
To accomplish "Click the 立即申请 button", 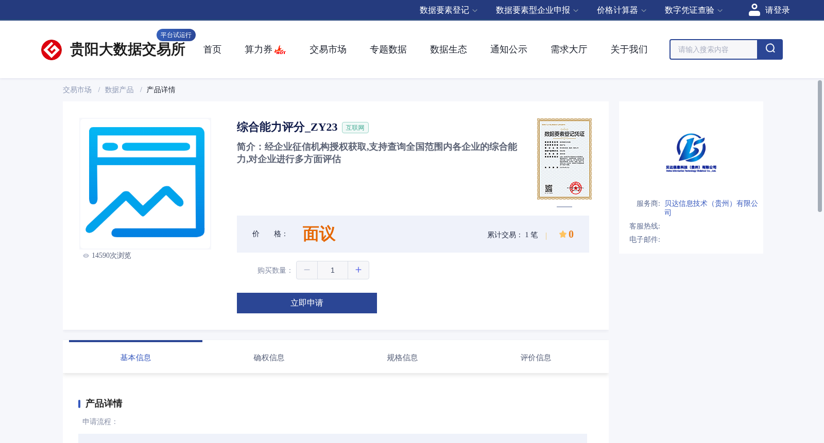I will pos(307,303).
